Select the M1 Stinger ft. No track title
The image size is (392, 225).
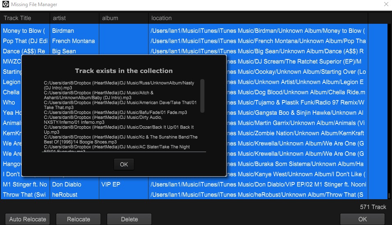click(25, 184)
